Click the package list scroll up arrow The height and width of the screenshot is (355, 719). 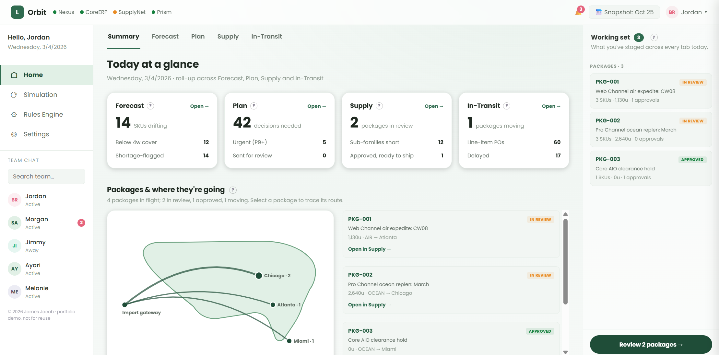565,214
